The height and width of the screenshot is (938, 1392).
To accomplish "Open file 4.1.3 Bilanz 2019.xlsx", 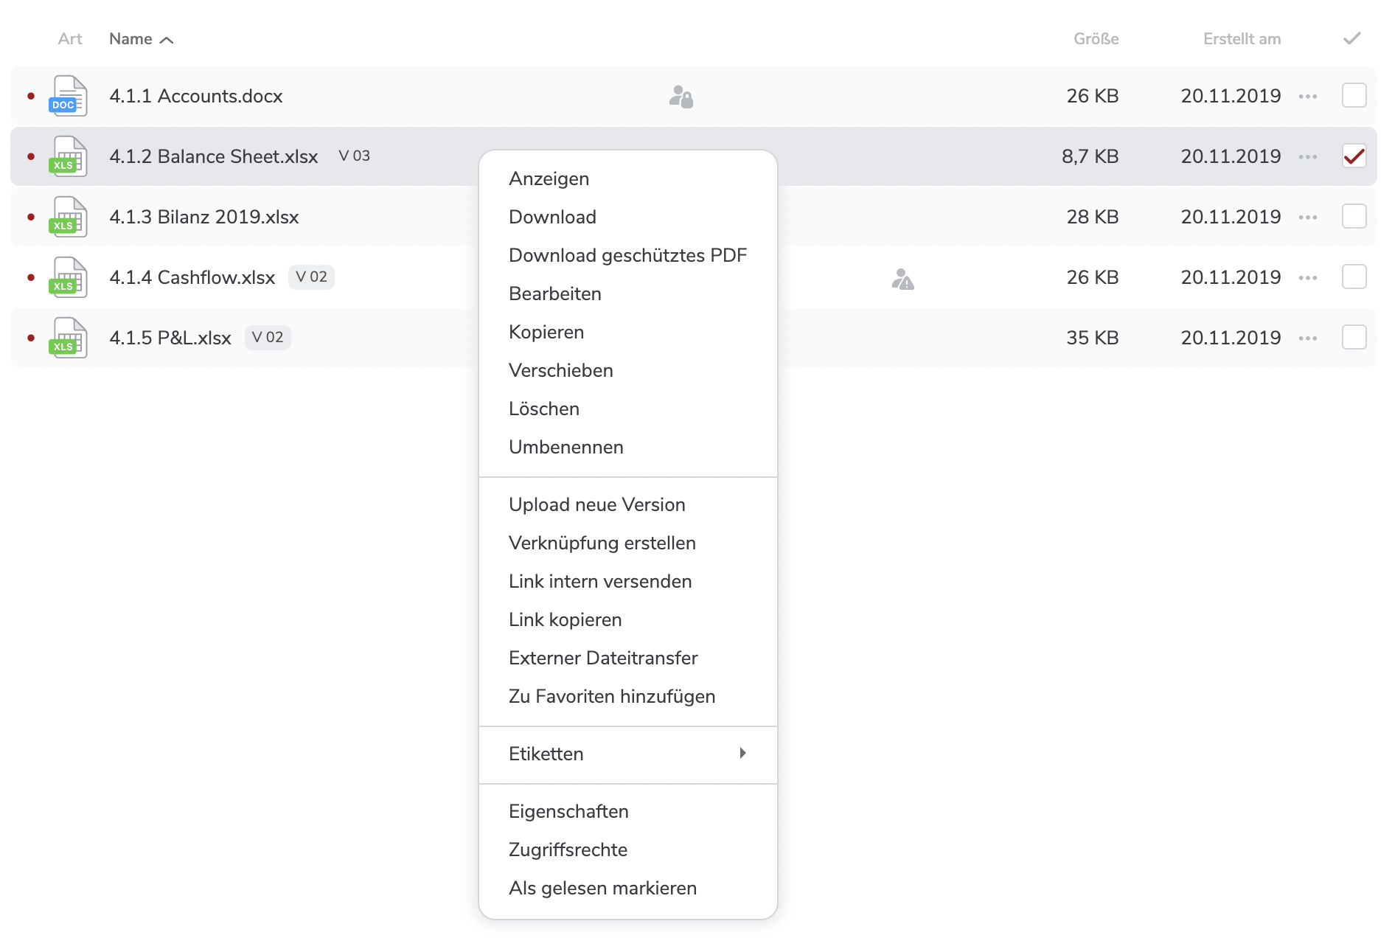I will click(x=203, y=217).
